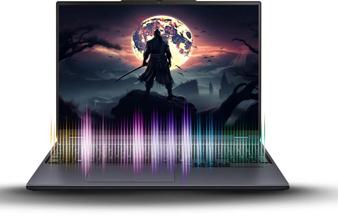
Task: Click the right speaker grille above the keyboard
Action: [241, 137]
